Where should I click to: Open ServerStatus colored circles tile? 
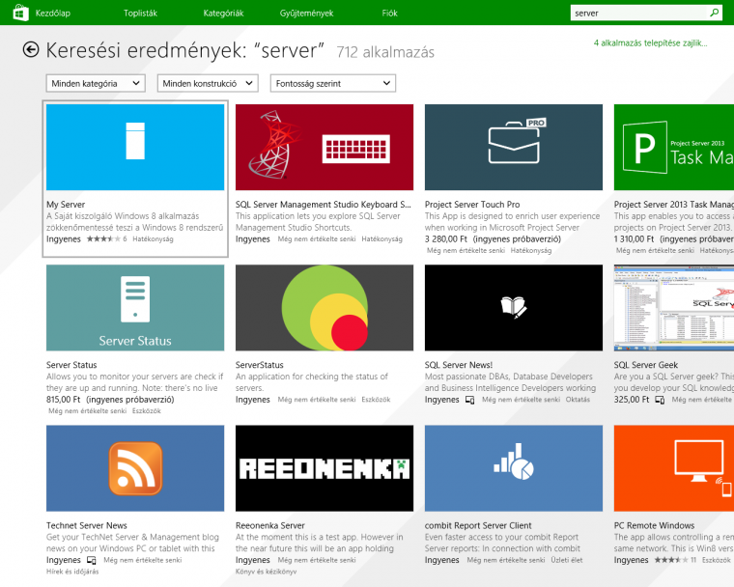click(x=325, y=308)
